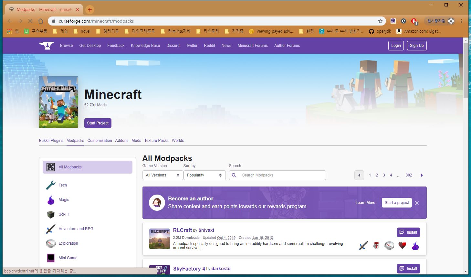471x277 pixels.
Task: Click the heart tag icon on RLCraft
Action: [402, 246]
